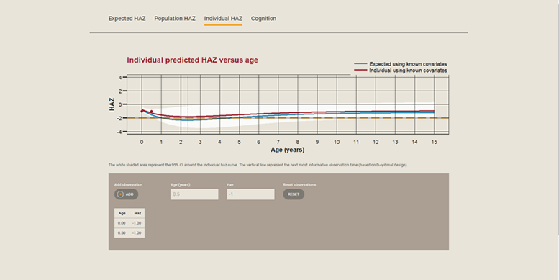This screenshot has width=559, height=280.
Task: Open the Expected HAZ tab
Action: click(127, 19)
